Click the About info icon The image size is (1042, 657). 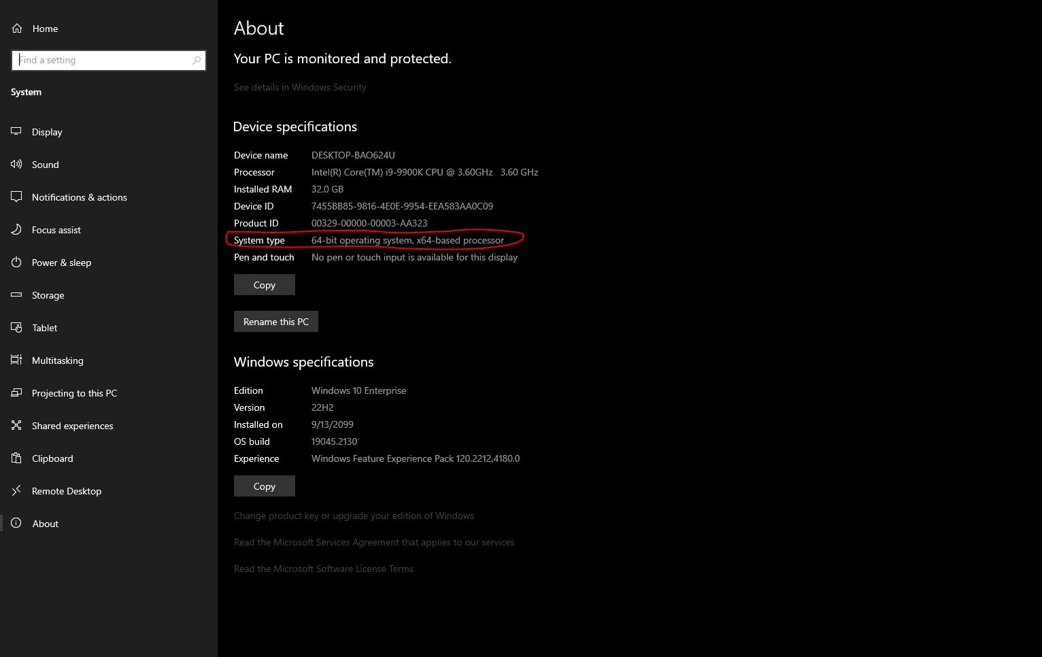(16, 524)
